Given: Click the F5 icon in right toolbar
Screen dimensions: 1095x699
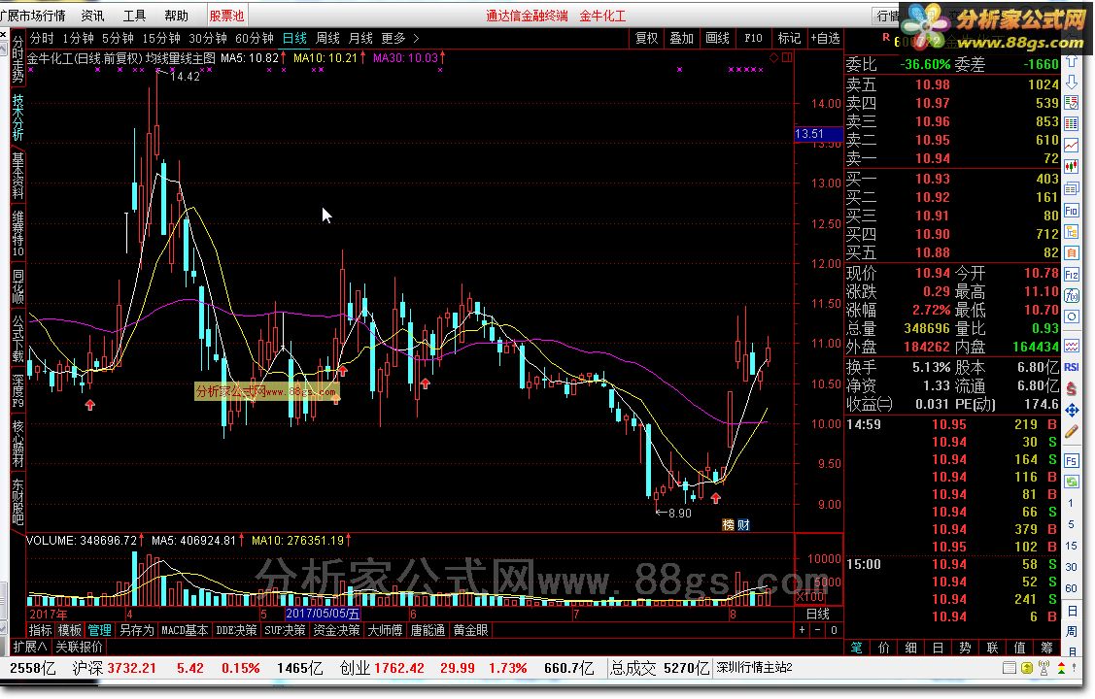Looking at the screenshot, I should pyautogui.click(x=1072, y=461).
